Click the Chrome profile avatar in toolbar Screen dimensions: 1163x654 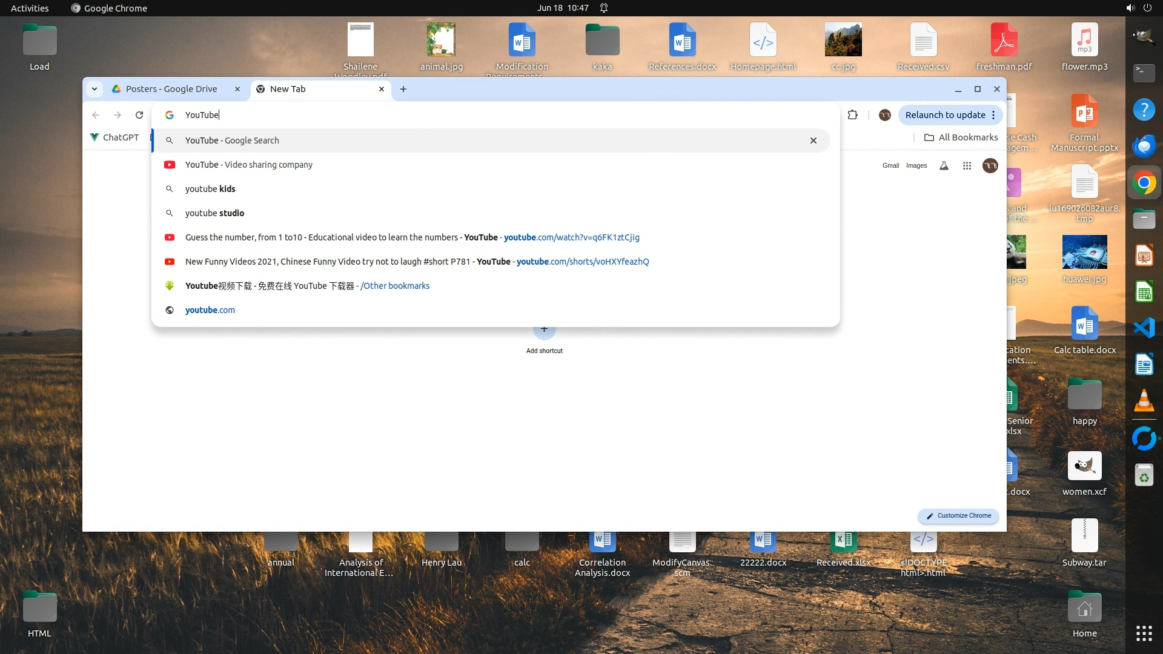(884, 115)
